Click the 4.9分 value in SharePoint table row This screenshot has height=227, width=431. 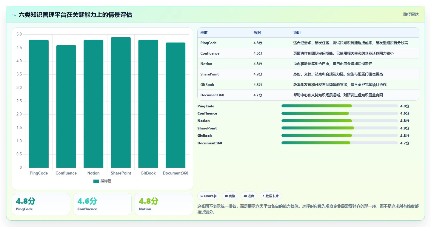point(258,74)
